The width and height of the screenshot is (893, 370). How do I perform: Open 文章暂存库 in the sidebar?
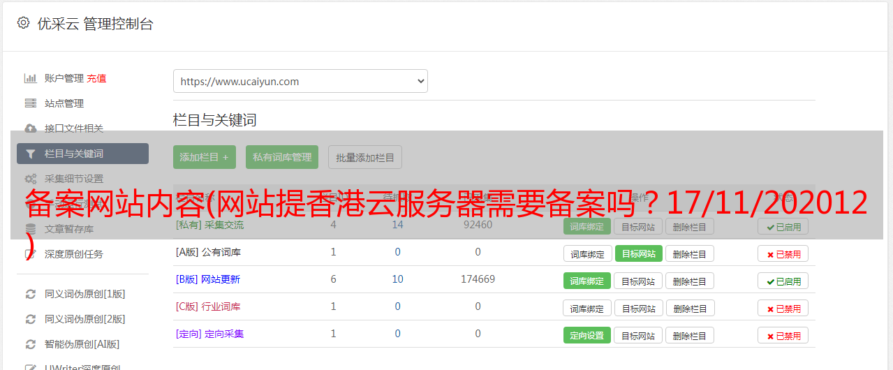point(69,229)
